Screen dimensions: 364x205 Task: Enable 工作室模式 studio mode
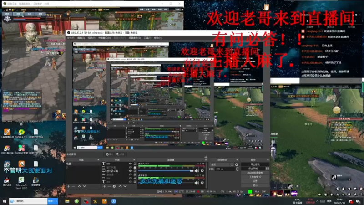[255, 177]
